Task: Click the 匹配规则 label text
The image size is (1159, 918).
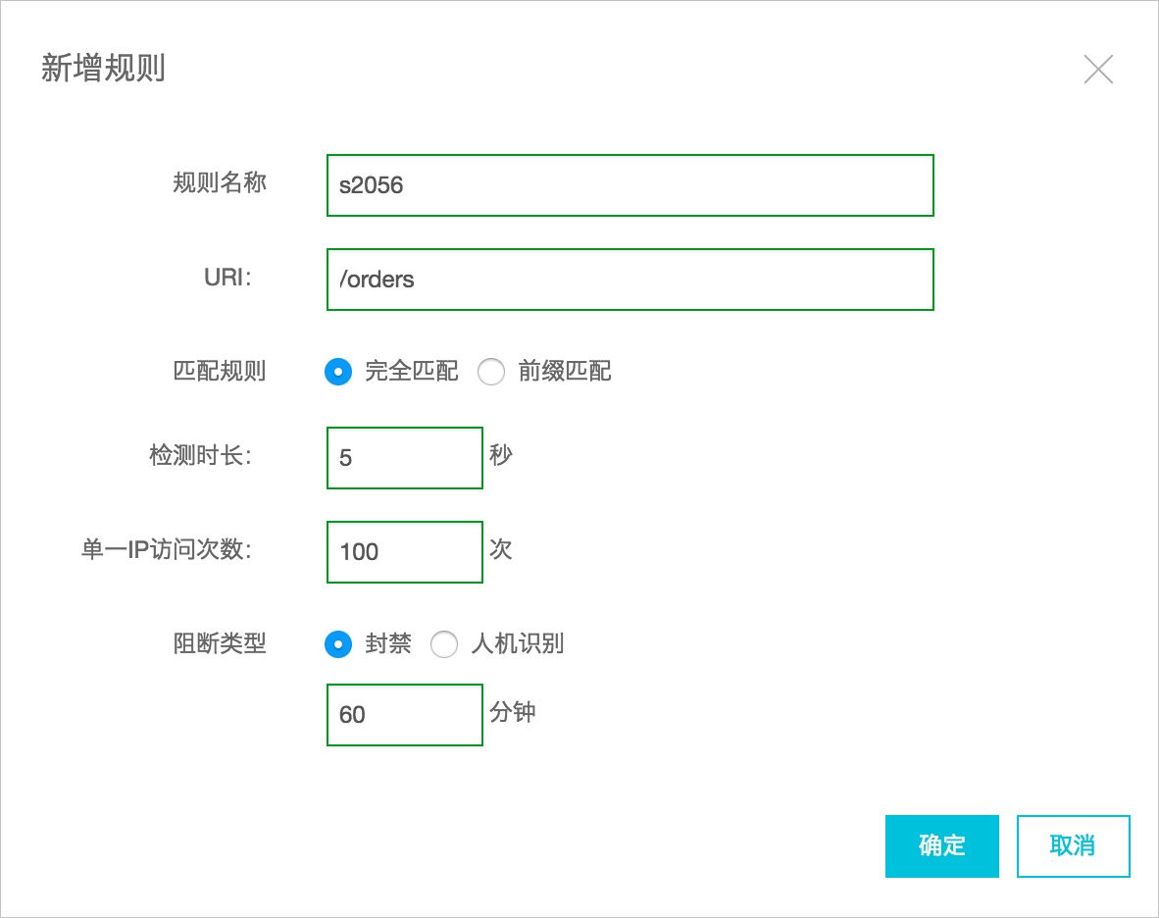Action: 219,372
